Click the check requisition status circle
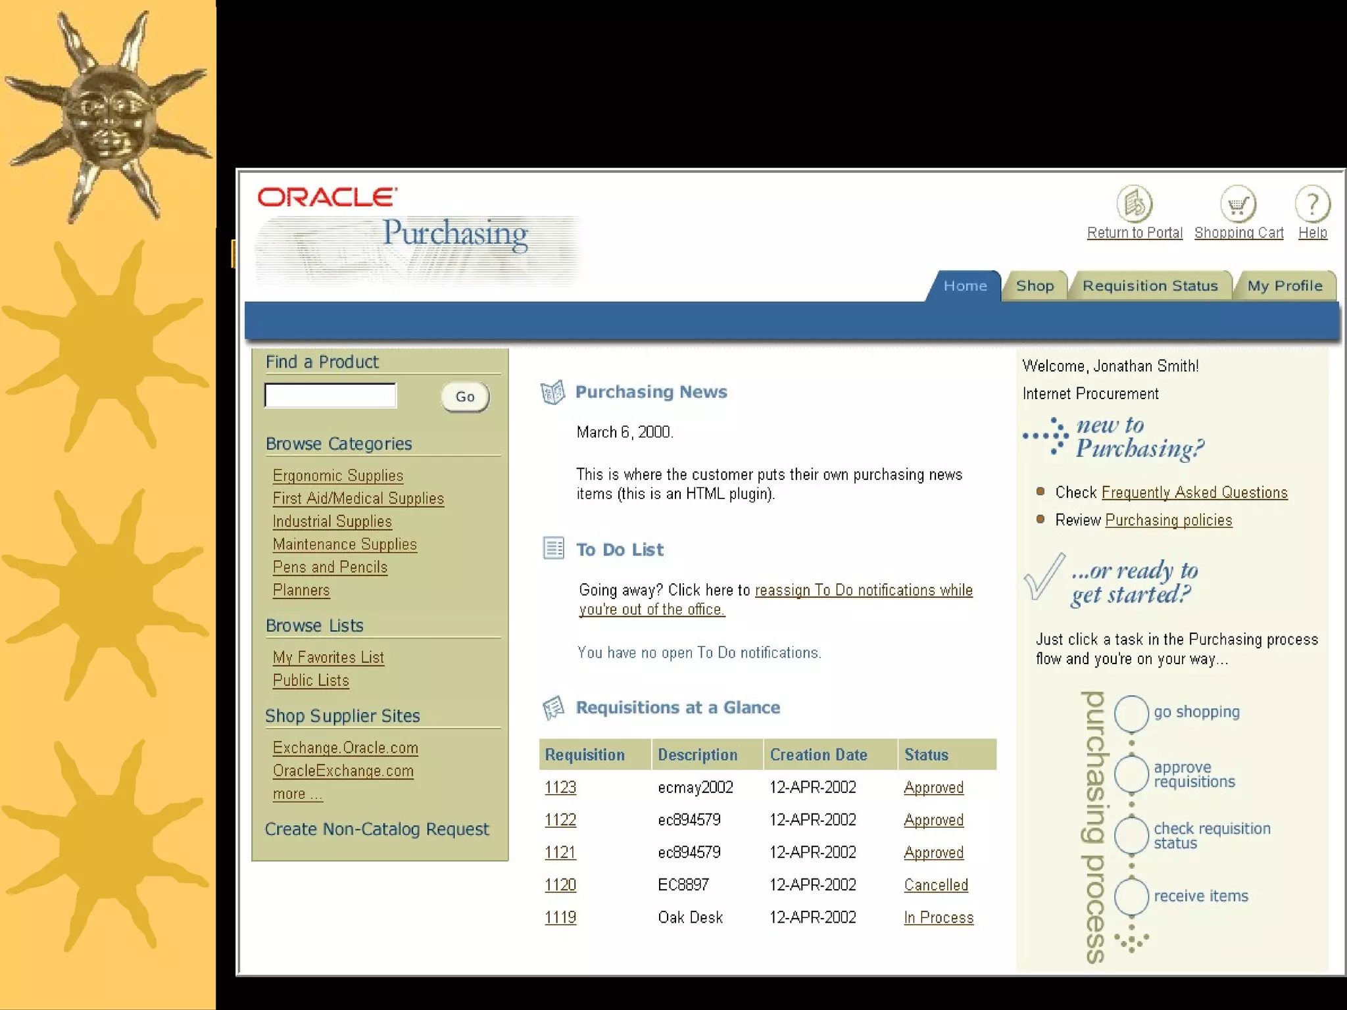Viewport: 1347px width, 1010px height. [x=1131, y=834]
